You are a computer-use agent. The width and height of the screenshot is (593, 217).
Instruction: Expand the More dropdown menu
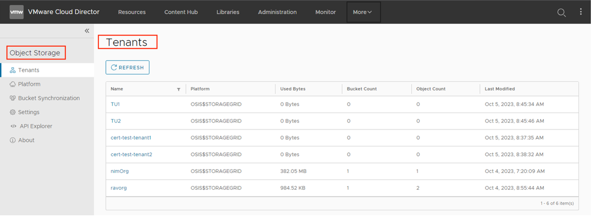coord(362,12)
